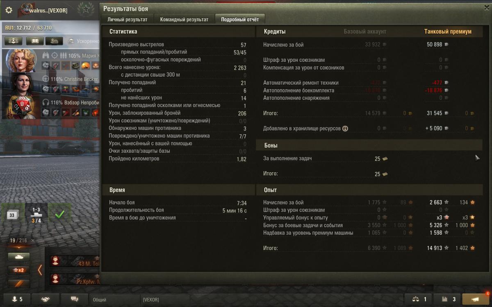Click the handshake referral icon

point(46,299)
